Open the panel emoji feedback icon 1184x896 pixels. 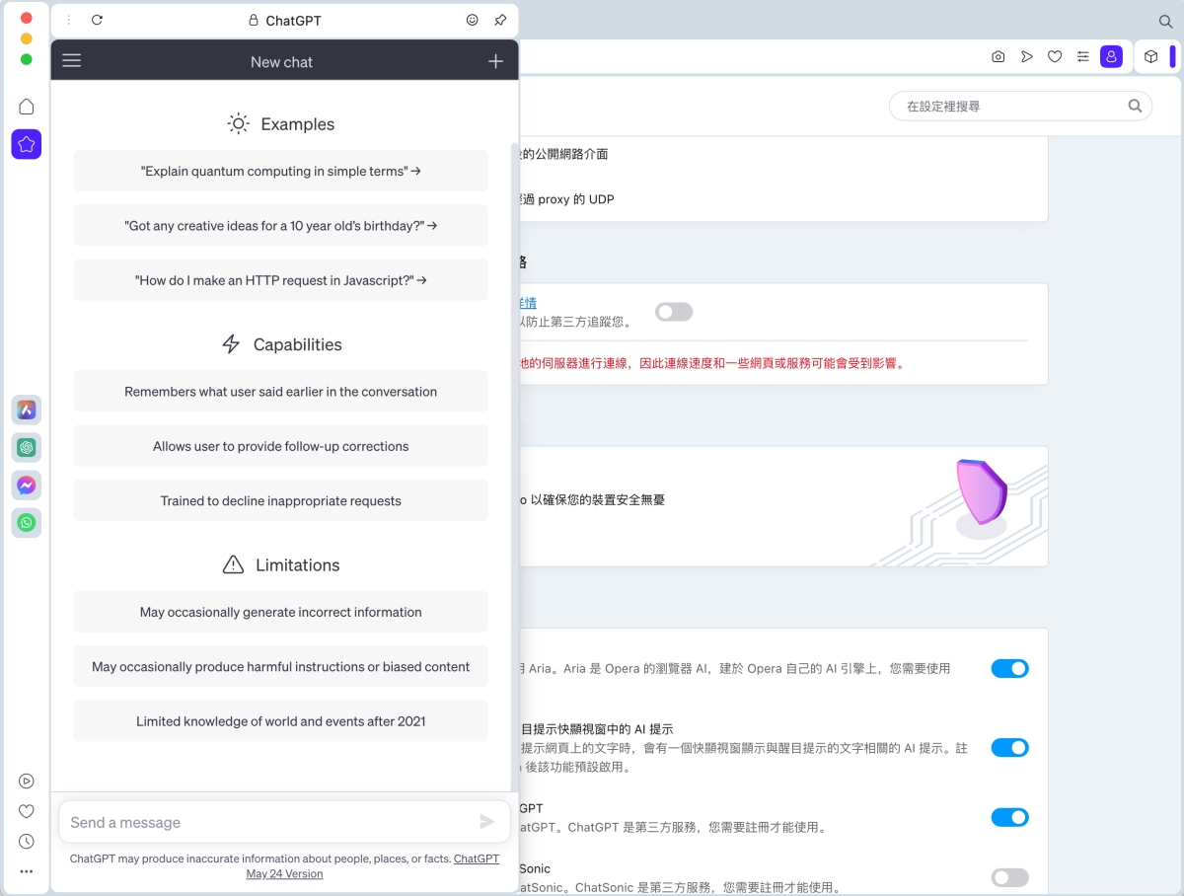coord(473,20)
